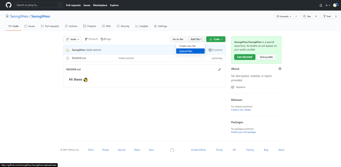Viewport: 341px width, 167px height.
Task: Click the bold SeongilHeo repository name link
Action: [40, 16]
